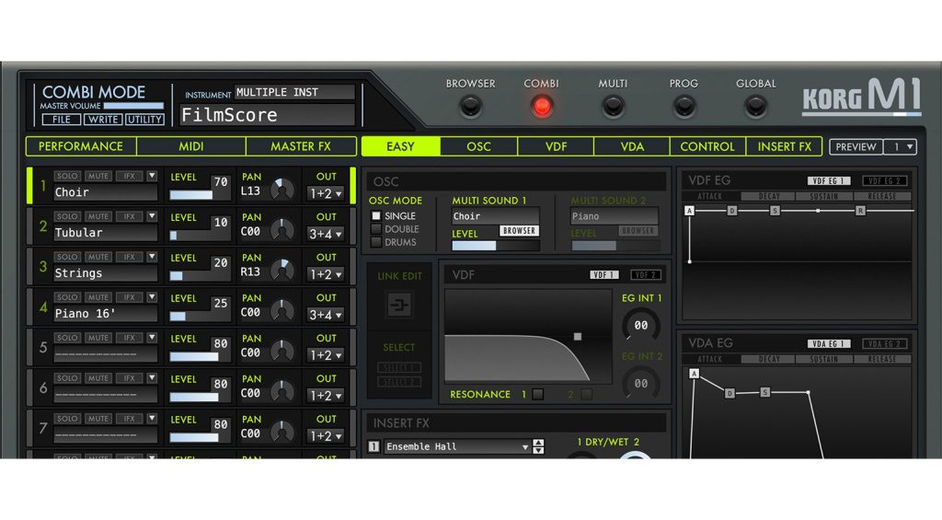This screenshot has height=520, width=942.
Task: Solo timbre 5
Action: coord(67,338)
